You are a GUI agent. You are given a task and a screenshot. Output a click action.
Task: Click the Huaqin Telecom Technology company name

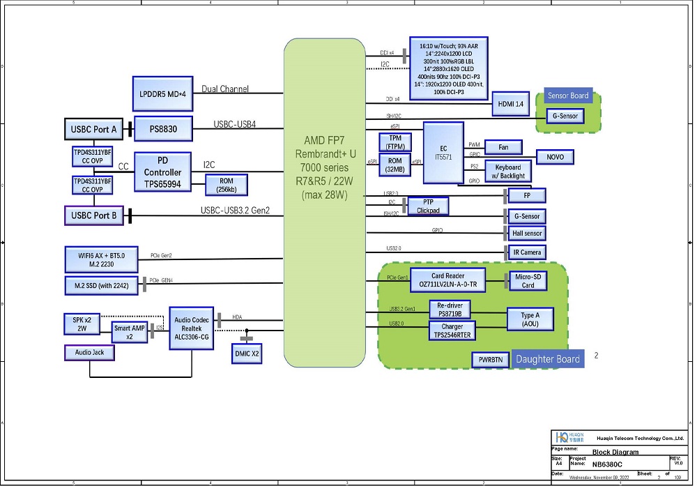point(640,439)
